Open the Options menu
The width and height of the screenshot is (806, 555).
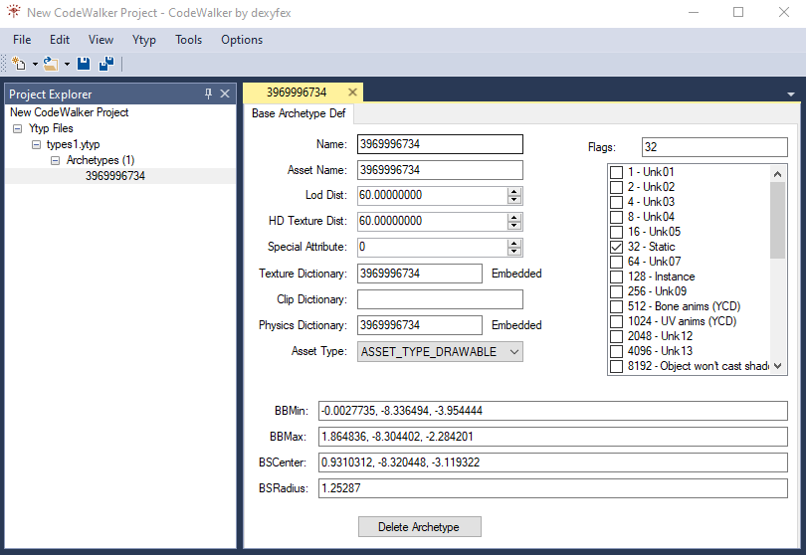[x=242, y=40]
